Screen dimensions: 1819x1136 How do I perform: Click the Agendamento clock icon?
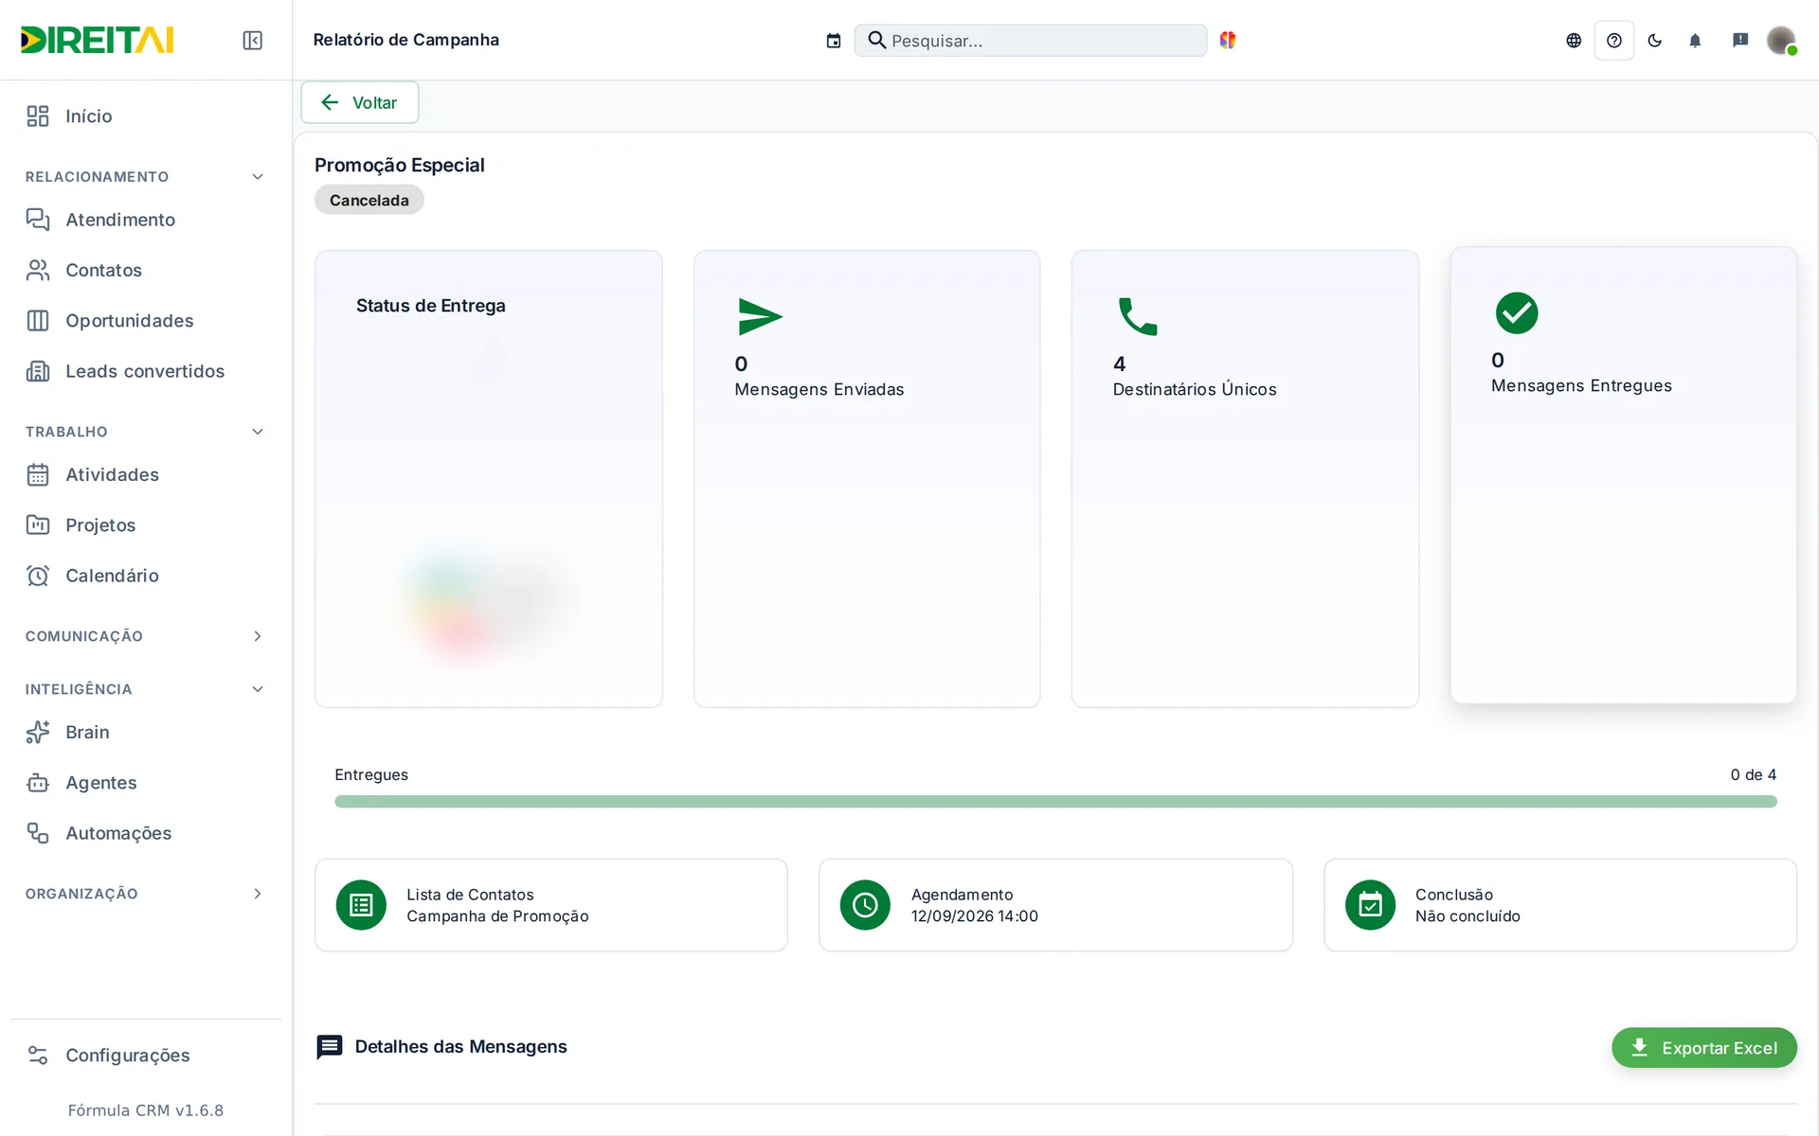[x=865, y=905]
